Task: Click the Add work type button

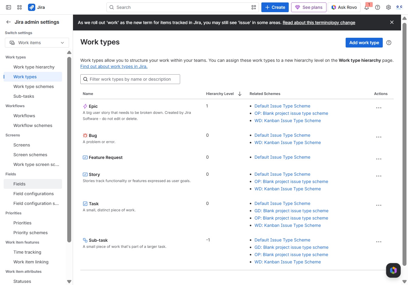Action: tap(364, 43)
